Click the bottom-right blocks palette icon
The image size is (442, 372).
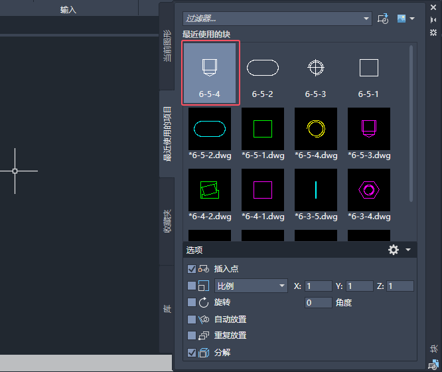pyautogui.click(x=433, y=365)
